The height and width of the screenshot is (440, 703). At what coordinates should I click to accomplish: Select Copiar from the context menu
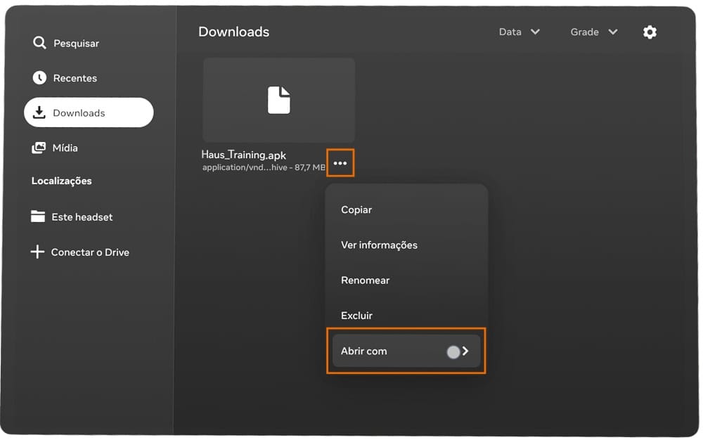pyautogui.click(x=356, y=209)
